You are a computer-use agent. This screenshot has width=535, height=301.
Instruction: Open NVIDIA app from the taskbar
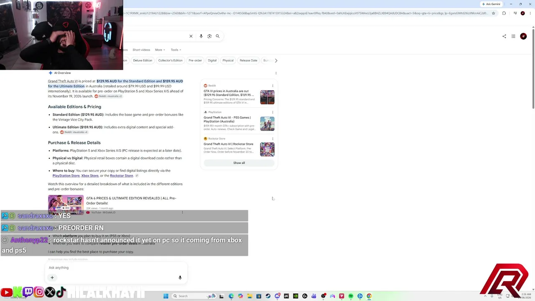pos(296,296)
